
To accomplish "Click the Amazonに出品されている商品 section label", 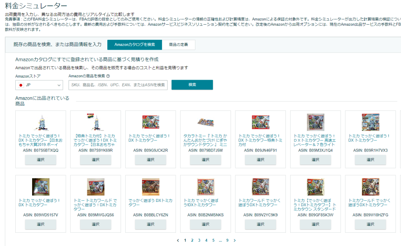I will click(x=42, y=101).
